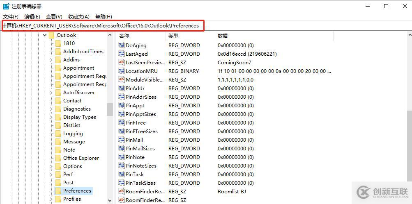Select the Office Explorer key

[x=81, y=158]
